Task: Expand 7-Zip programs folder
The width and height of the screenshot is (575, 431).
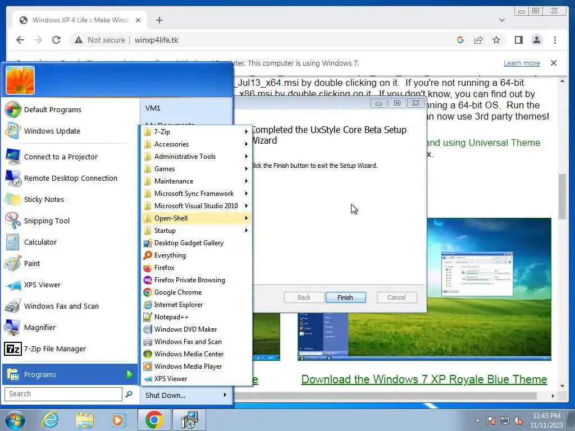Action: point(196,131)
